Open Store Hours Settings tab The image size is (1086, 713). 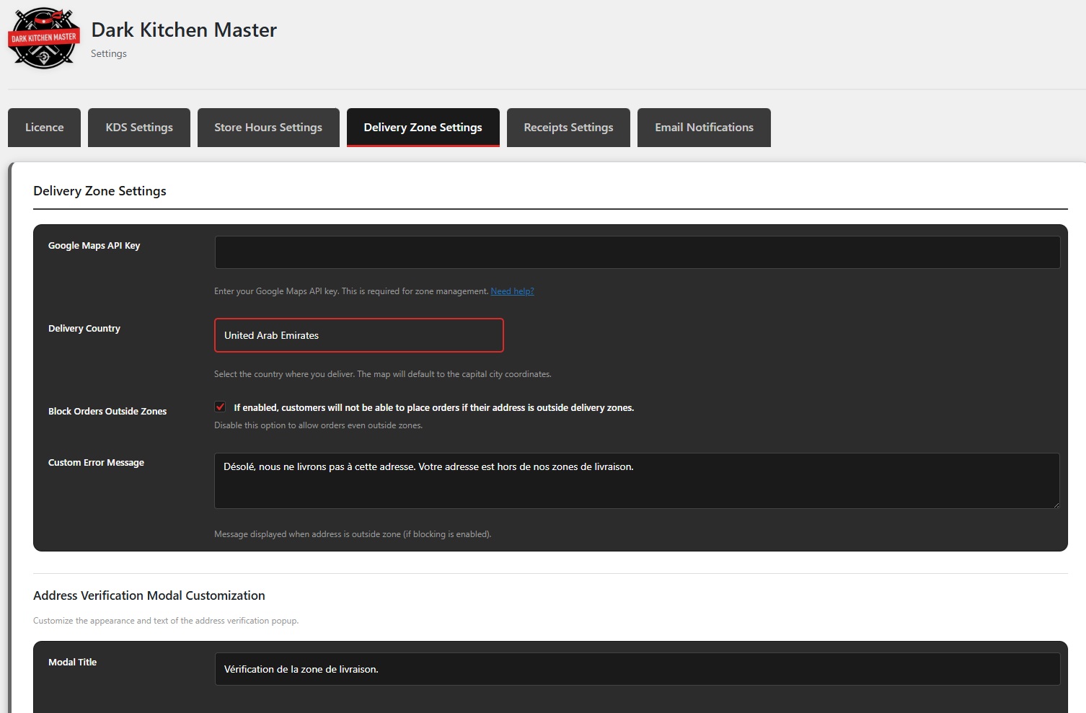coord(268,128)
